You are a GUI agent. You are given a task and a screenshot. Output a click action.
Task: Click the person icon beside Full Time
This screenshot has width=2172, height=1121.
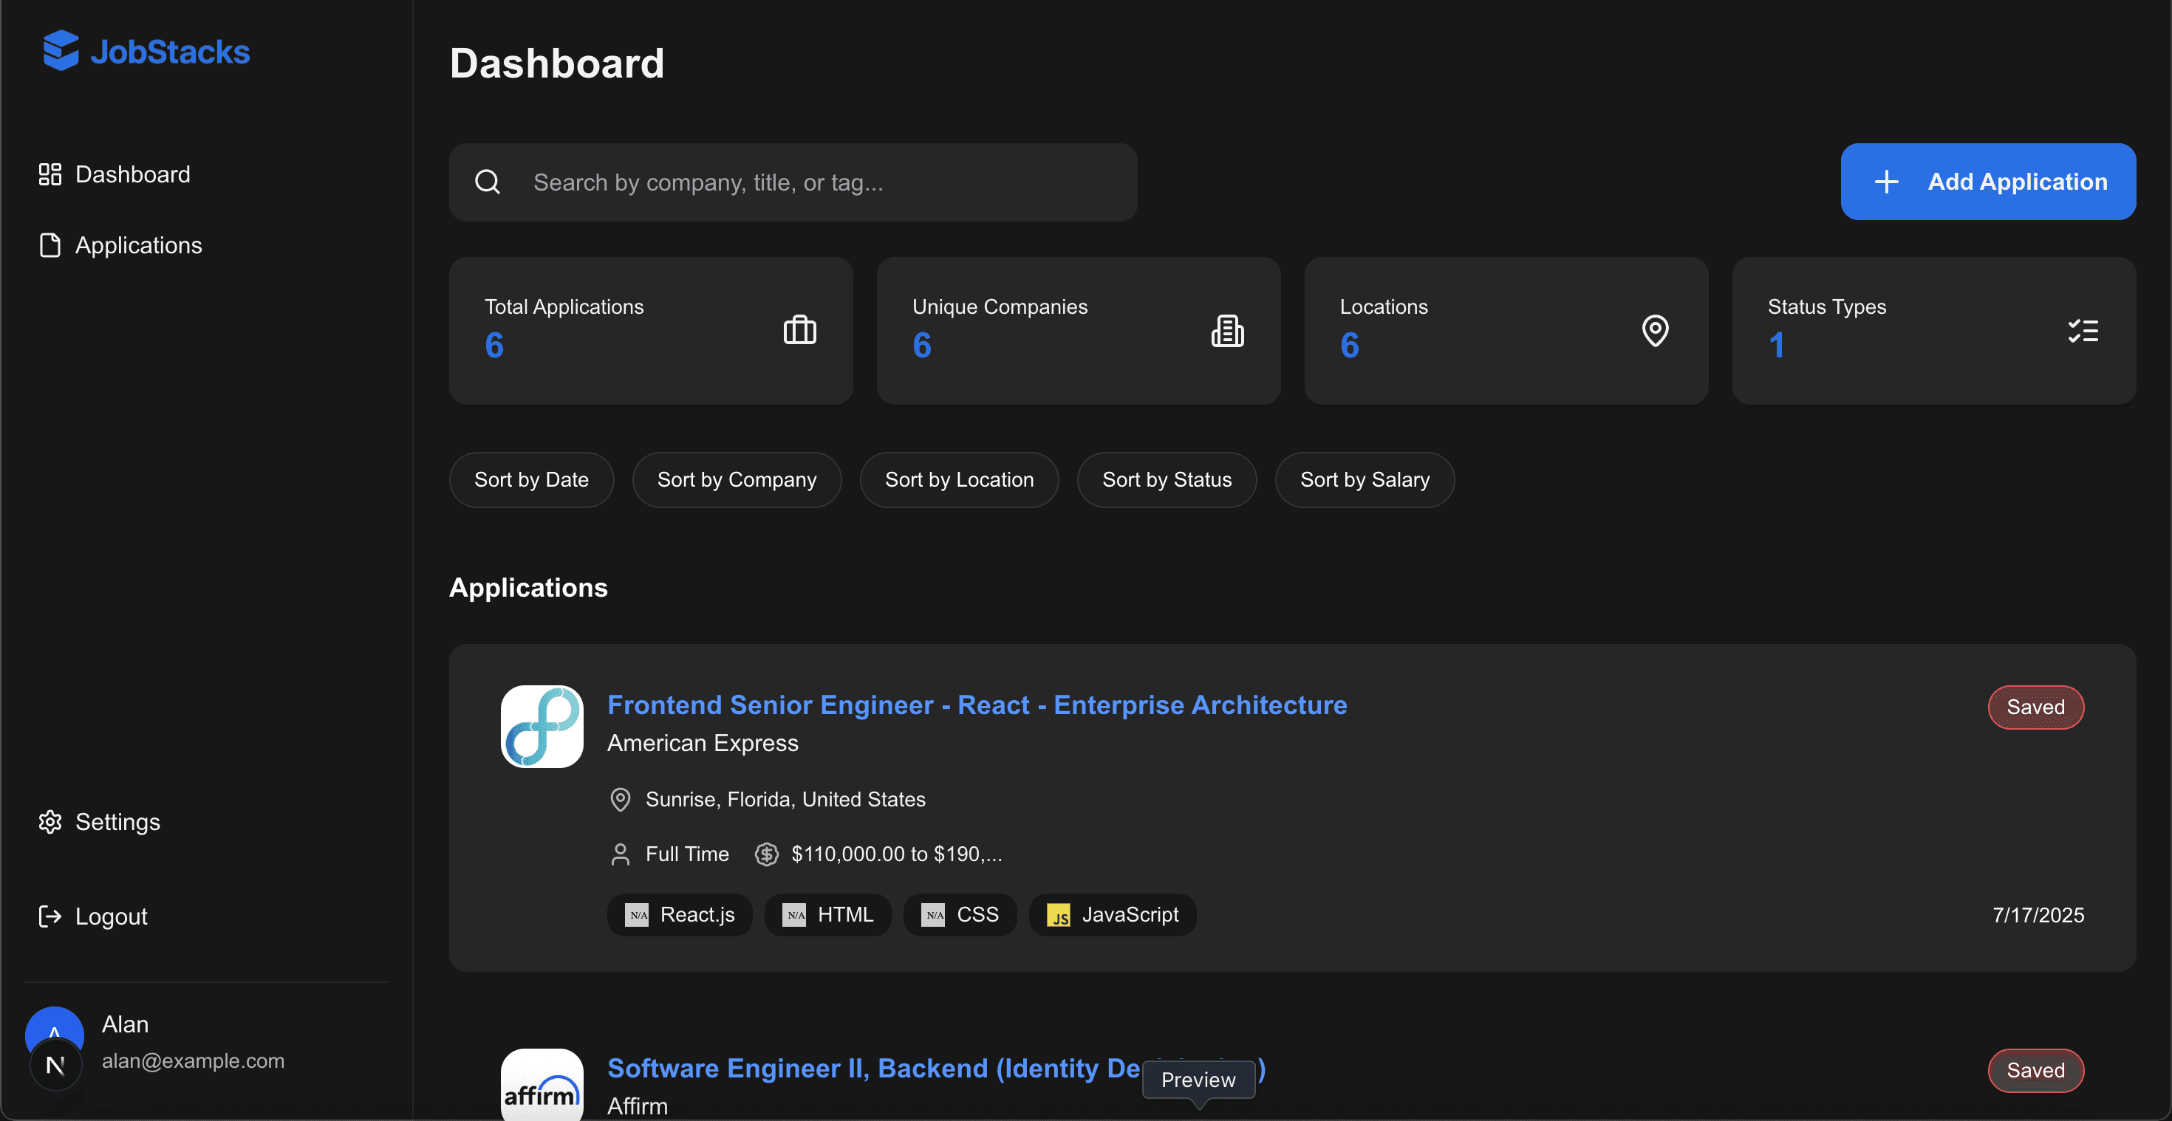tap(620, 854)
